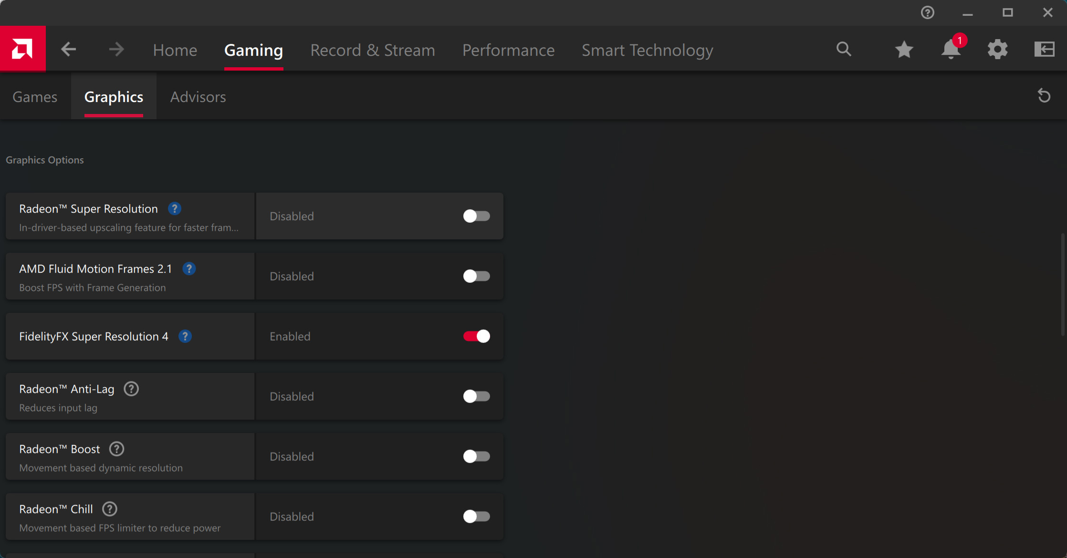Open favorites via the star icon
This screenshot has height=558, width=1067.
[x=904, y=49]
